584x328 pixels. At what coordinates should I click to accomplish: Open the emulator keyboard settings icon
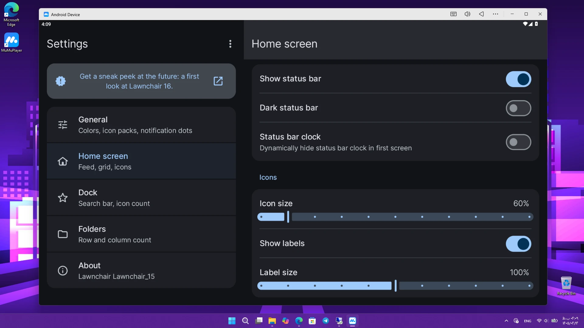[454, 14]
